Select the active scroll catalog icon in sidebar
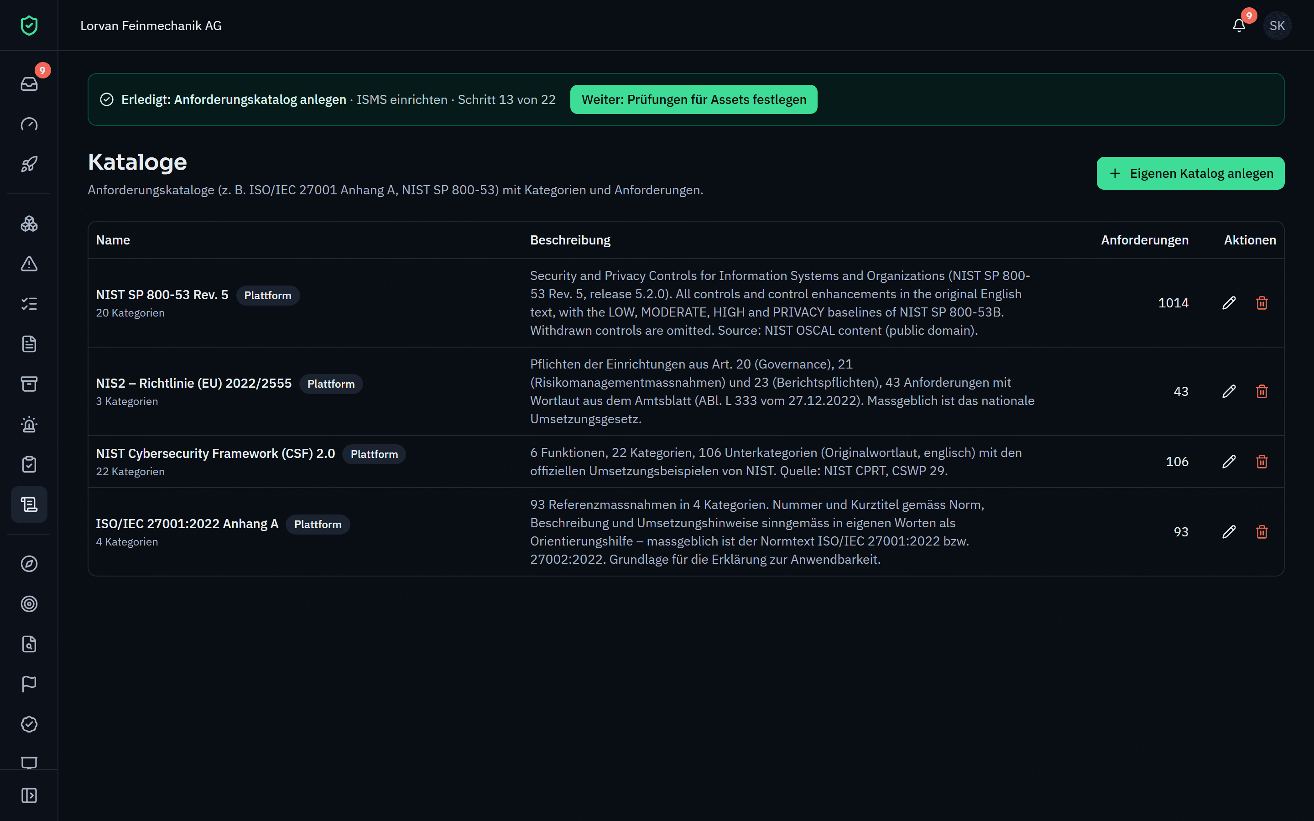This screenshot has width=1314, height=821. pos(29,504)
